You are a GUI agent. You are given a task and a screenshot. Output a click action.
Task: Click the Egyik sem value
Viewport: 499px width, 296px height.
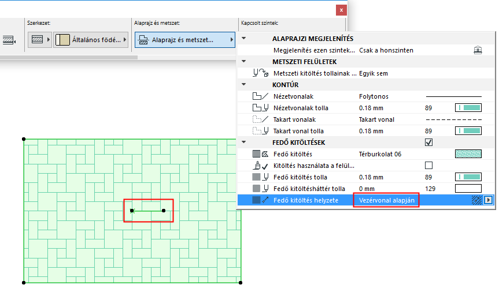(x=374, y=73)
